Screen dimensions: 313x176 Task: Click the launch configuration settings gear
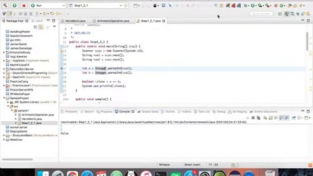(126, 5)
